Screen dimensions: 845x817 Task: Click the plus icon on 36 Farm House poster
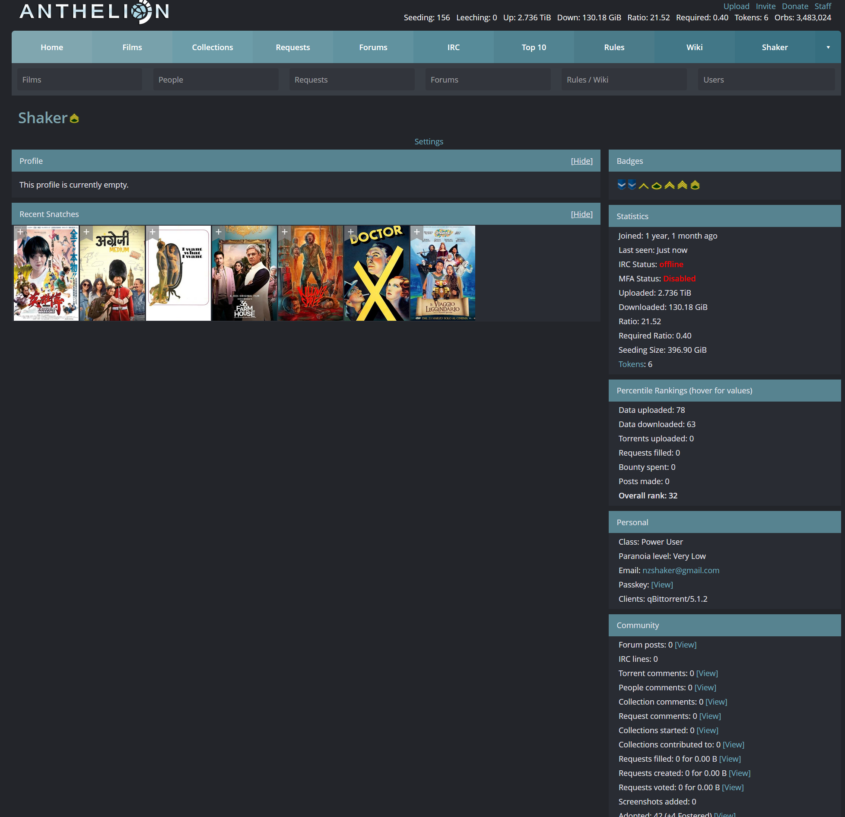(219, 232)
